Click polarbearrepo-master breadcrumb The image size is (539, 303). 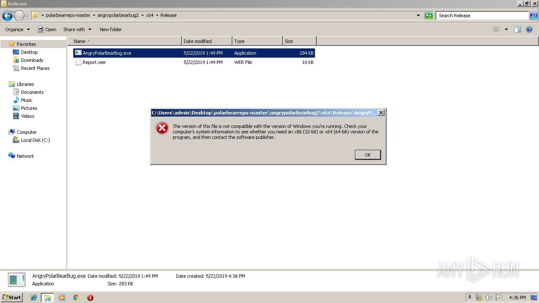(x=68, y=15)
